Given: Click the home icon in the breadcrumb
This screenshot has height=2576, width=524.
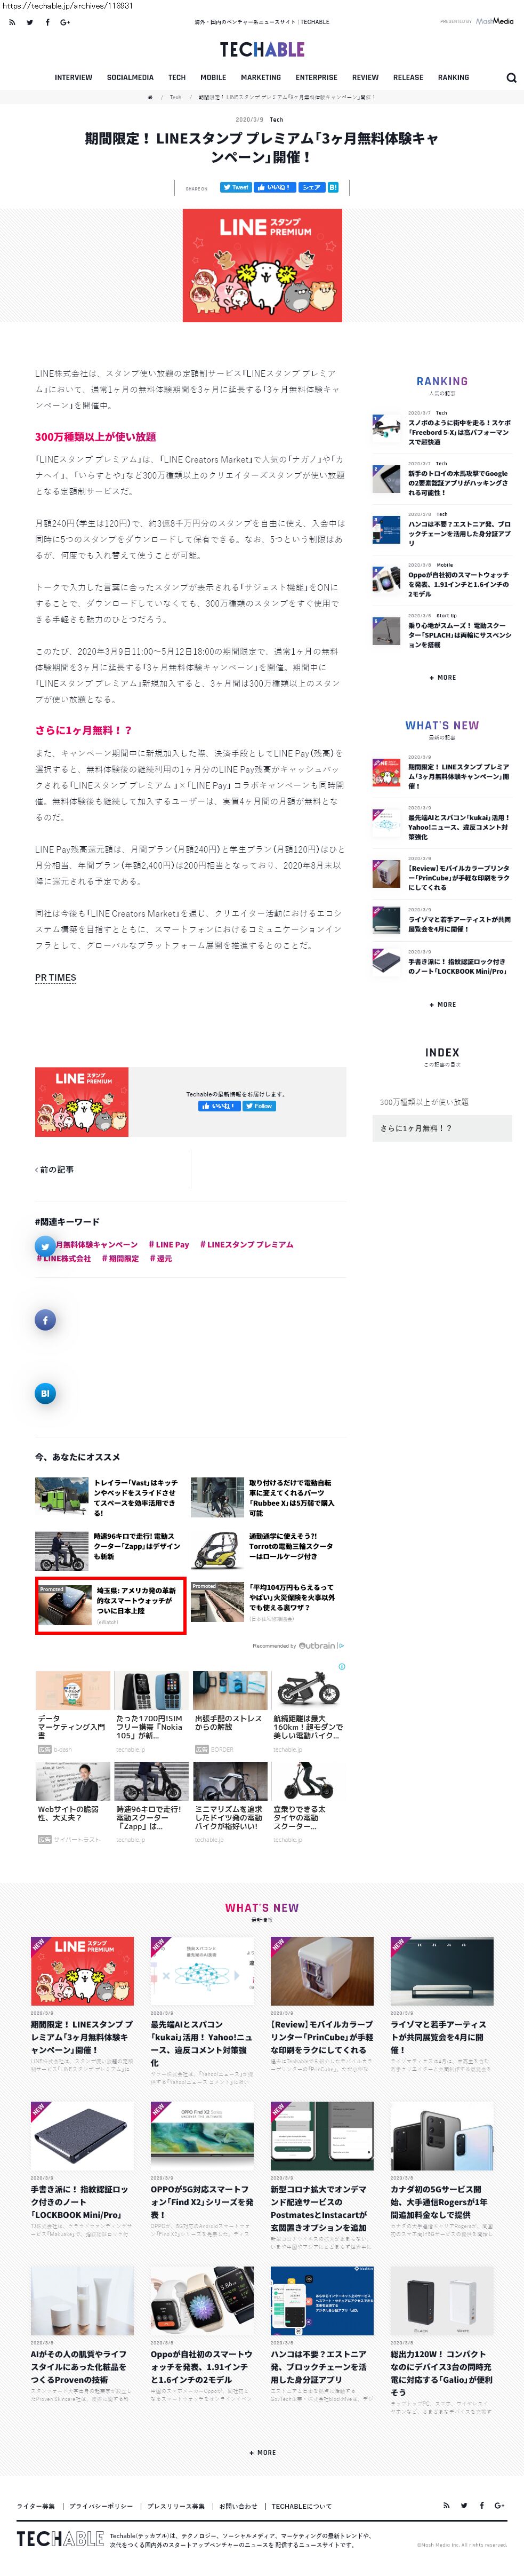Looking at the screenshot, I should click(150, 97).
